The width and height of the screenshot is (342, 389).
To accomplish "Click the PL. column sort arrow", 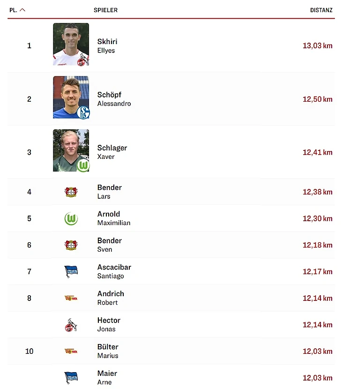I will [22, 10].
